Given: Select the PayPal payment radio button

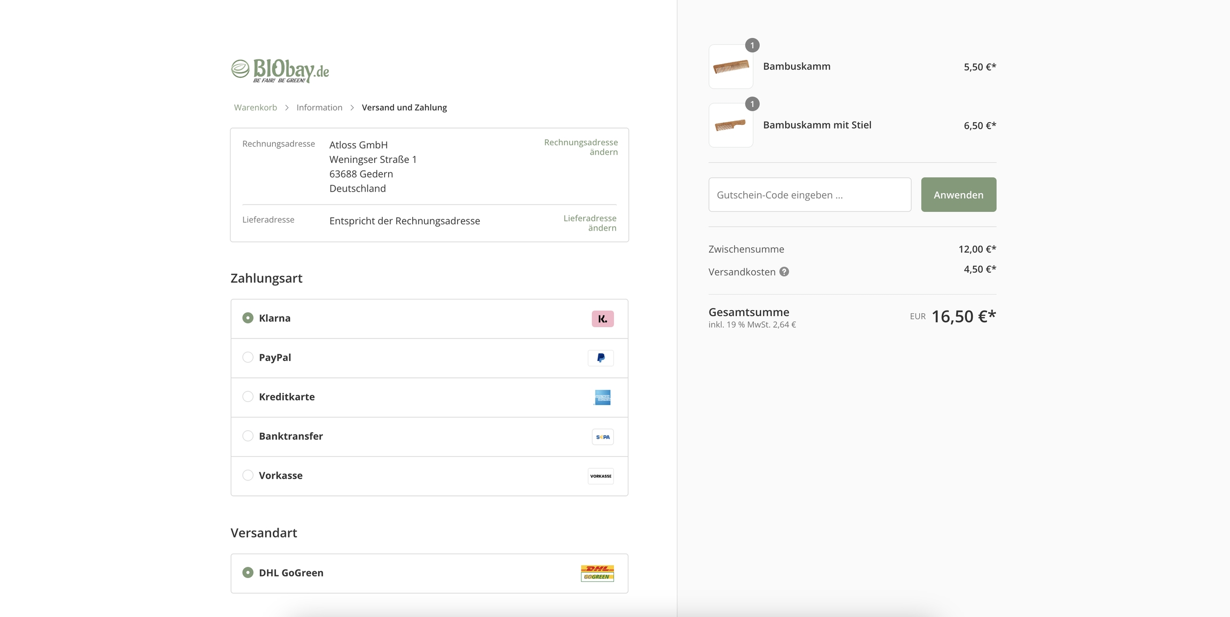Looking at the screenshot, I should [x=248, y=357].
